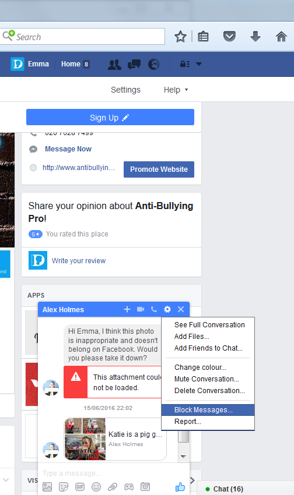
Task: Select Add Friends to Chat... option
Action: point(208,348)
